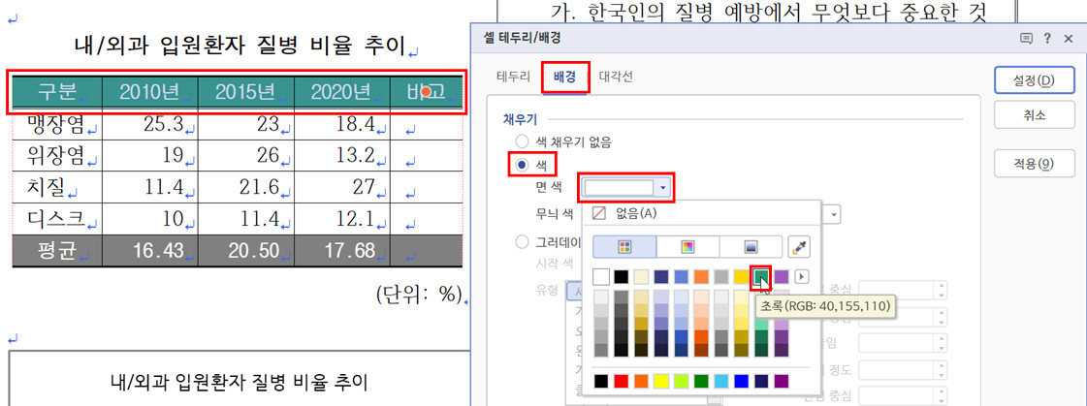Choose the white swatch in top row

[x=601, y=277]
